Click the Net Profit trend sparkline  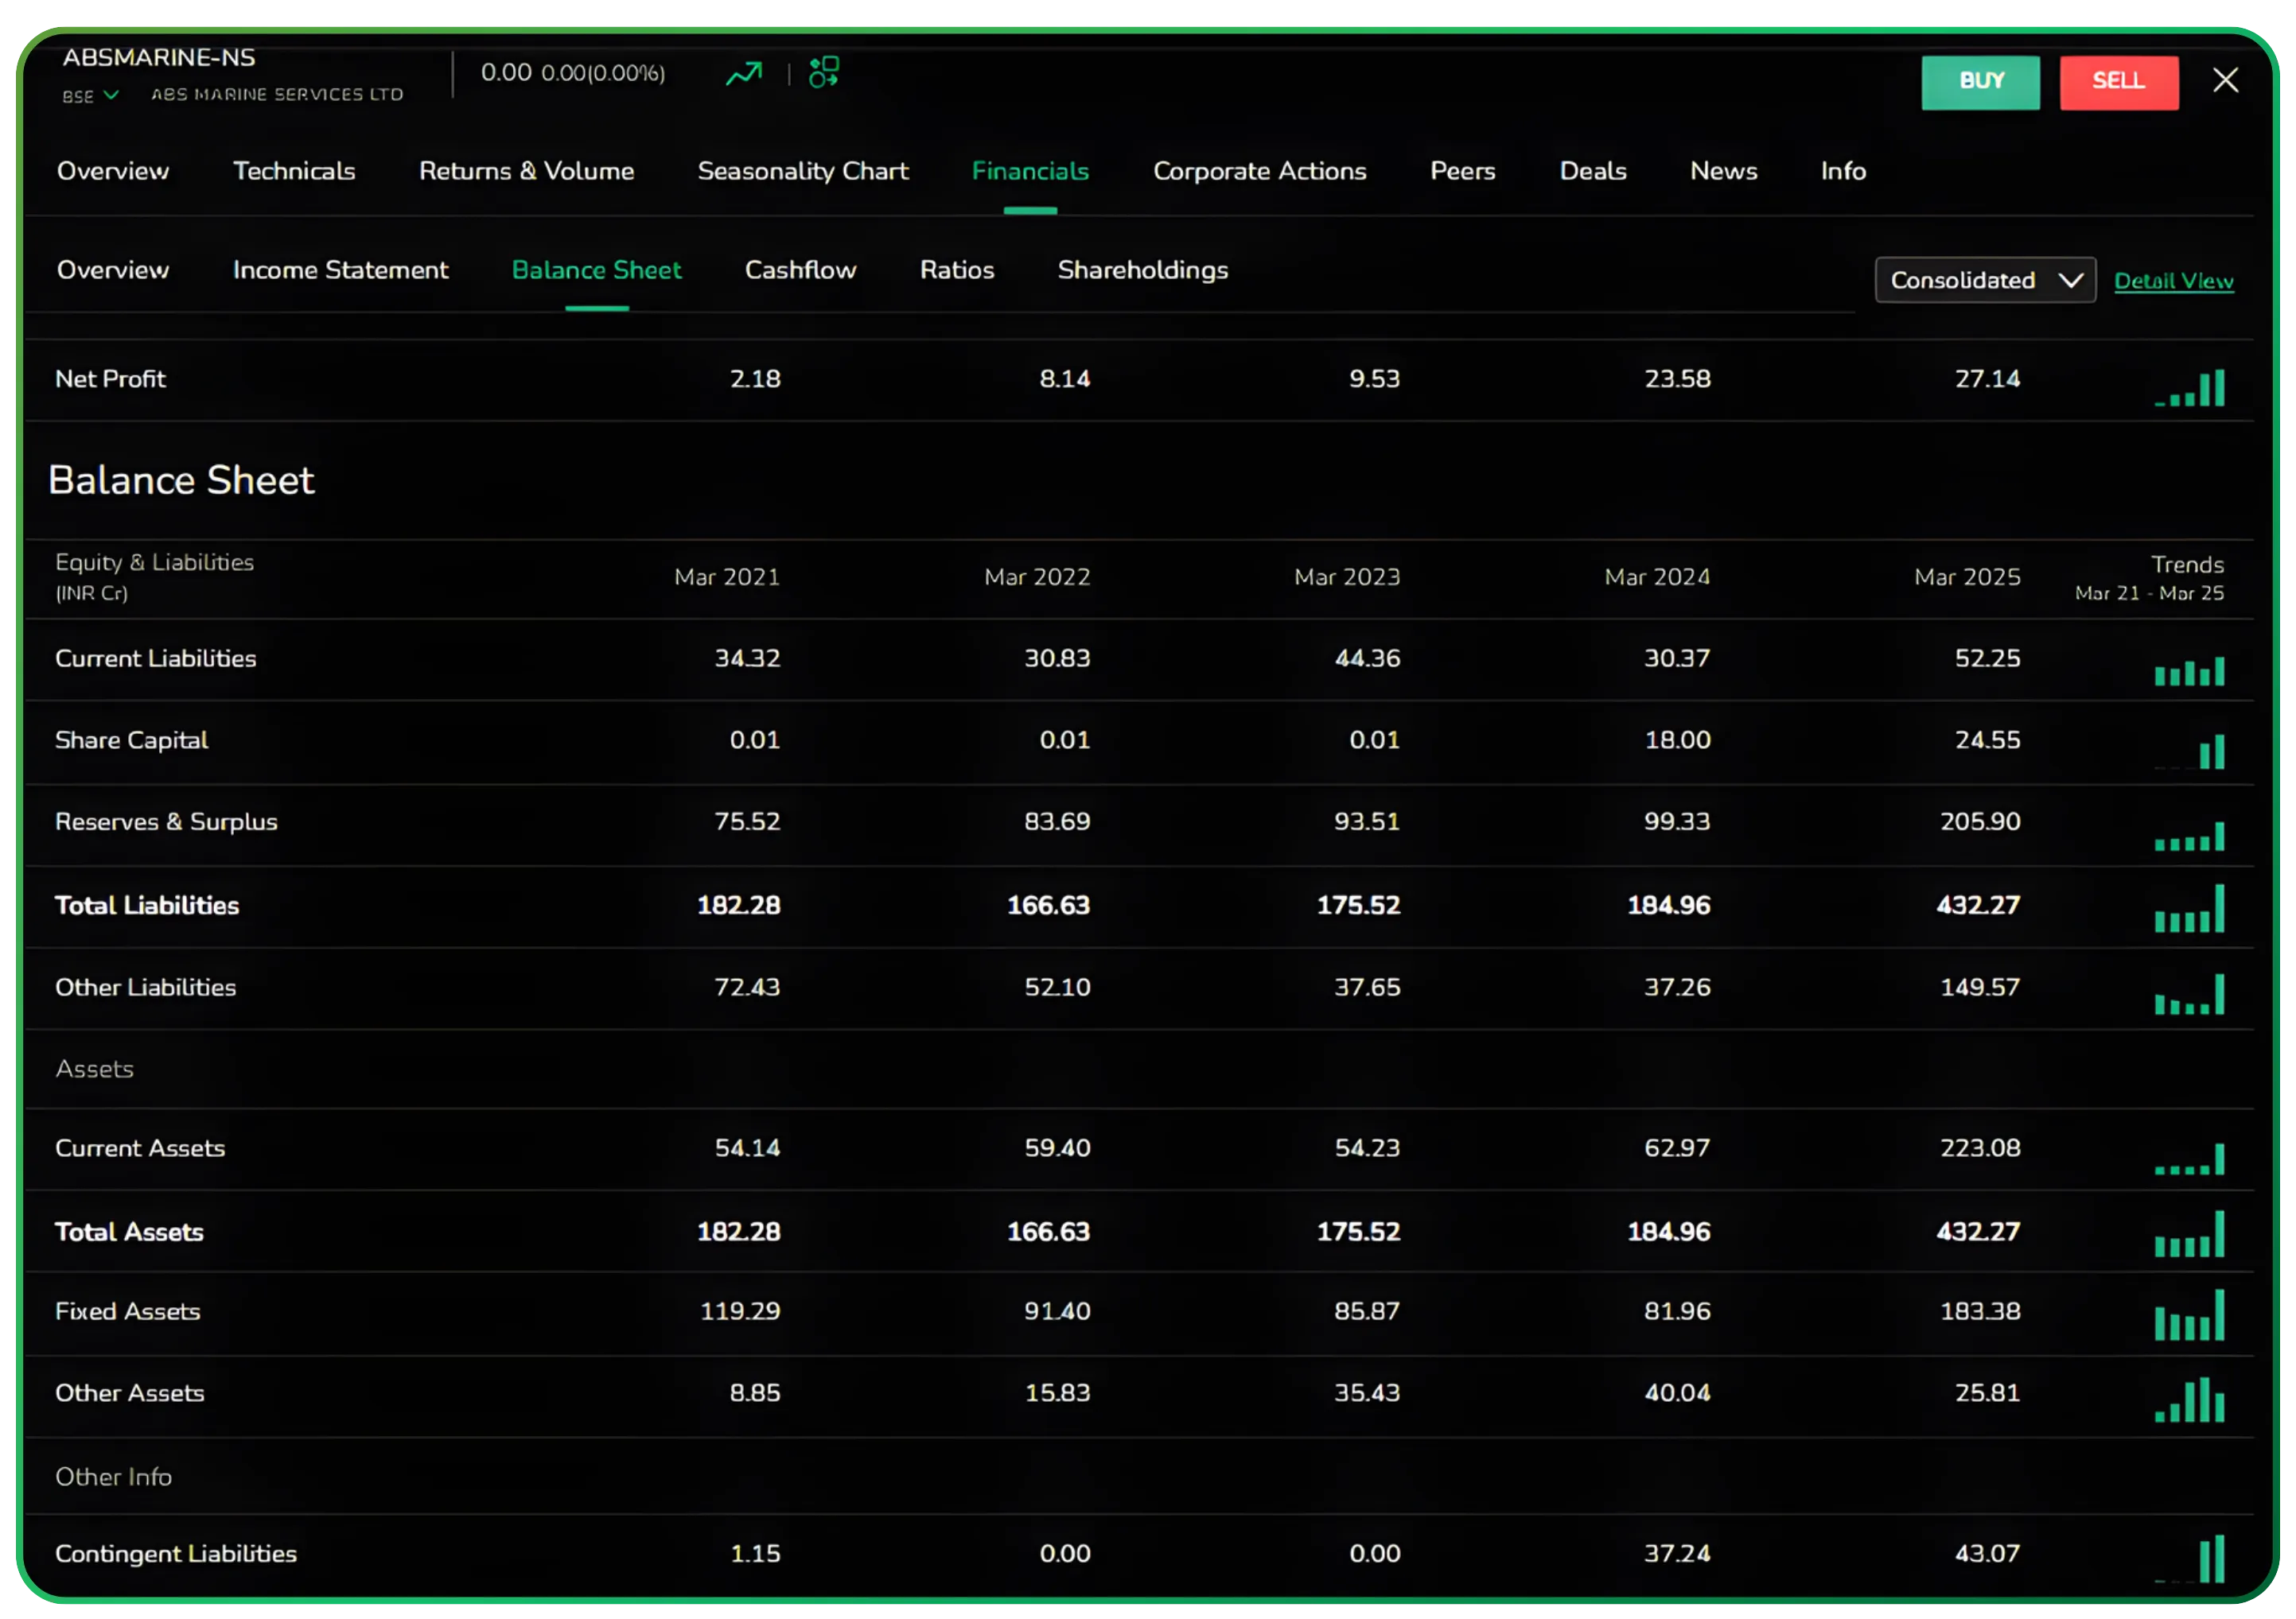[x=2190, y=390]
